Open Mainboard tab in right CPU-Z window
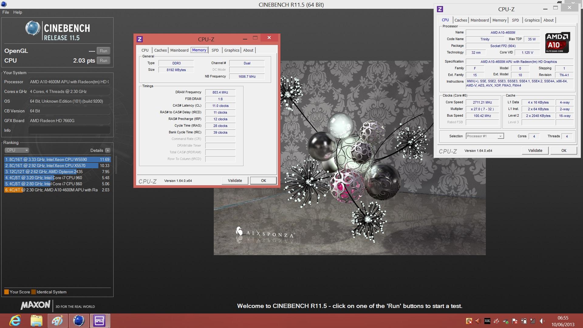The image size is (583, 328). [x=480, y=20]
